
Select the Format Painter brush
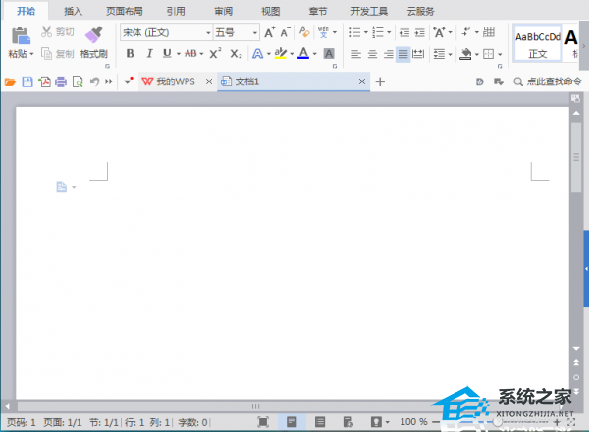[94, 34]
